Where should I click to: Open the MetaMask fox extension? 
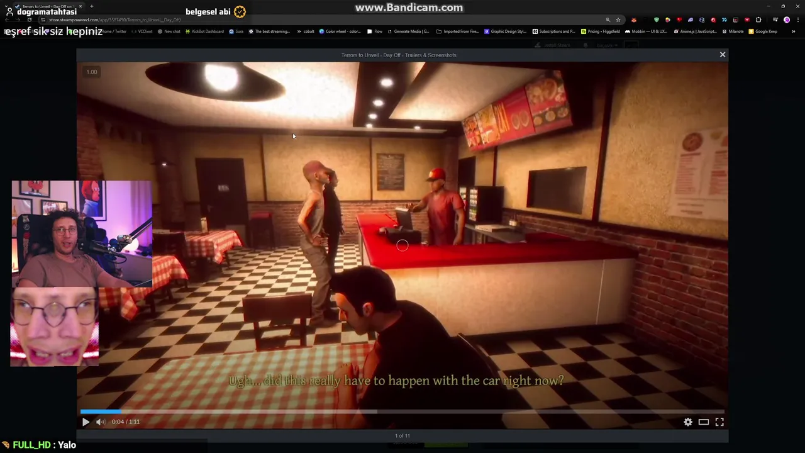coord(634,20)
